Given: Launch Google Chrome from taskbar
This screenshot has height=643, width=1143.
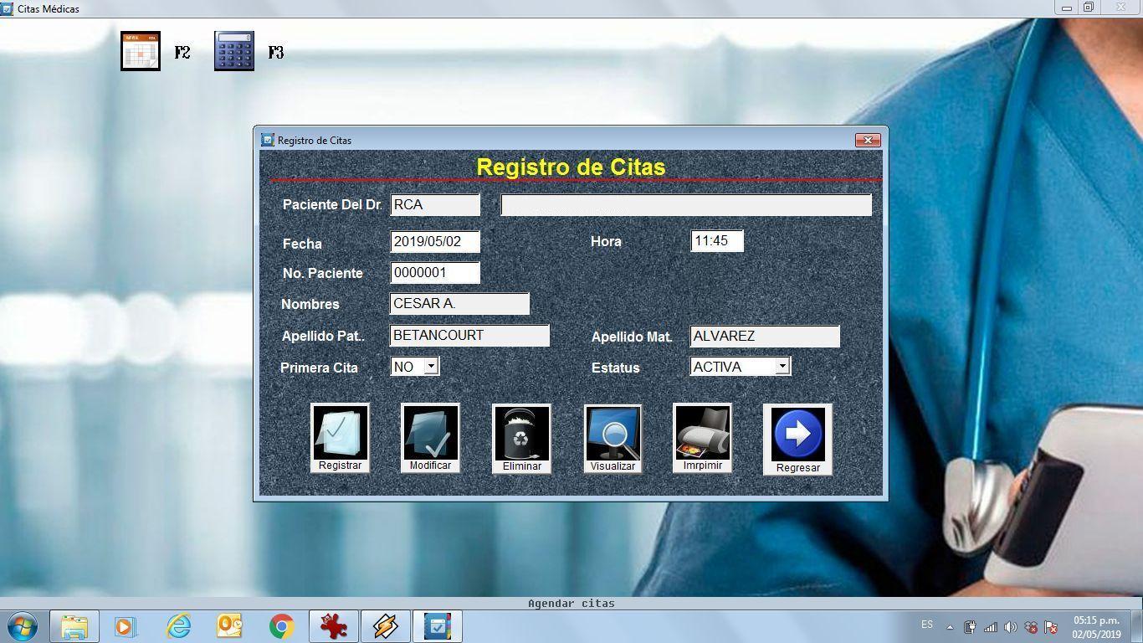Looking at the screenshot, I should tap(282, 626).
